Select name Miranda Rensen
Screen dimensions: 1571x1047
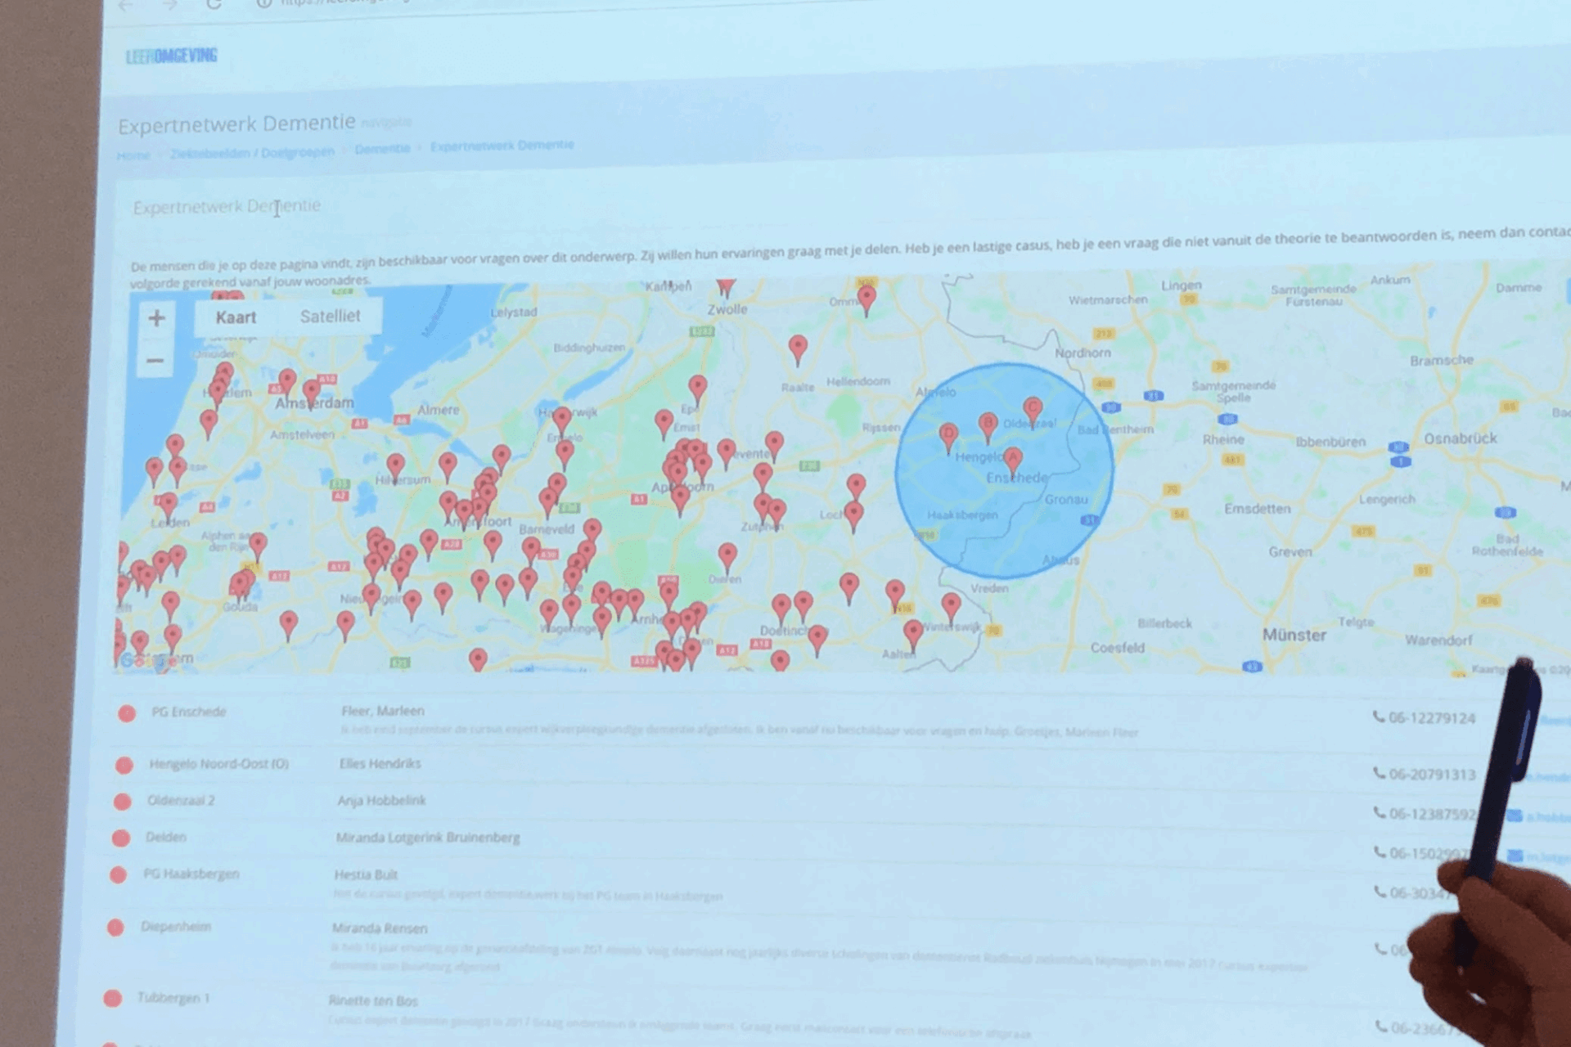click(380, 928)
